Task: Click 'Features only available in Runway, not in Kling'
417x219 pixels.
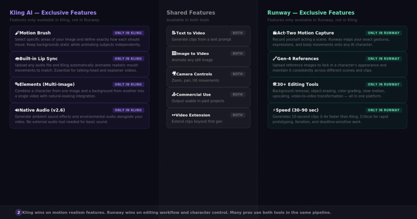Action: click(x=312, y=20)
